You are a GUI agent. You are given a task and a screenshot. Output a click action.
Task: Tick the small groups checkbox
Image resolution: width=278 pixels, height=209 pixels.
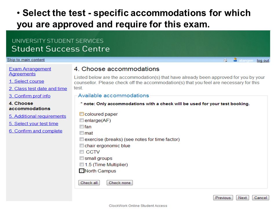pyautogui.click(x=82, y=158)
